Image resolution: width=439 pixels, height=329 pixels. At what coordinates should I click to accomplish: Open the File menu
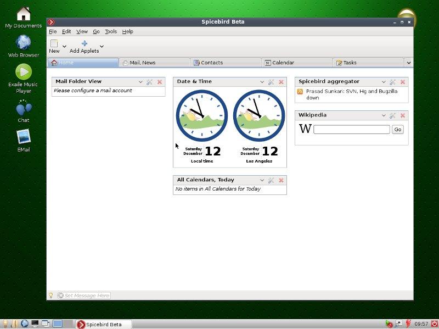tap(53, 31)
